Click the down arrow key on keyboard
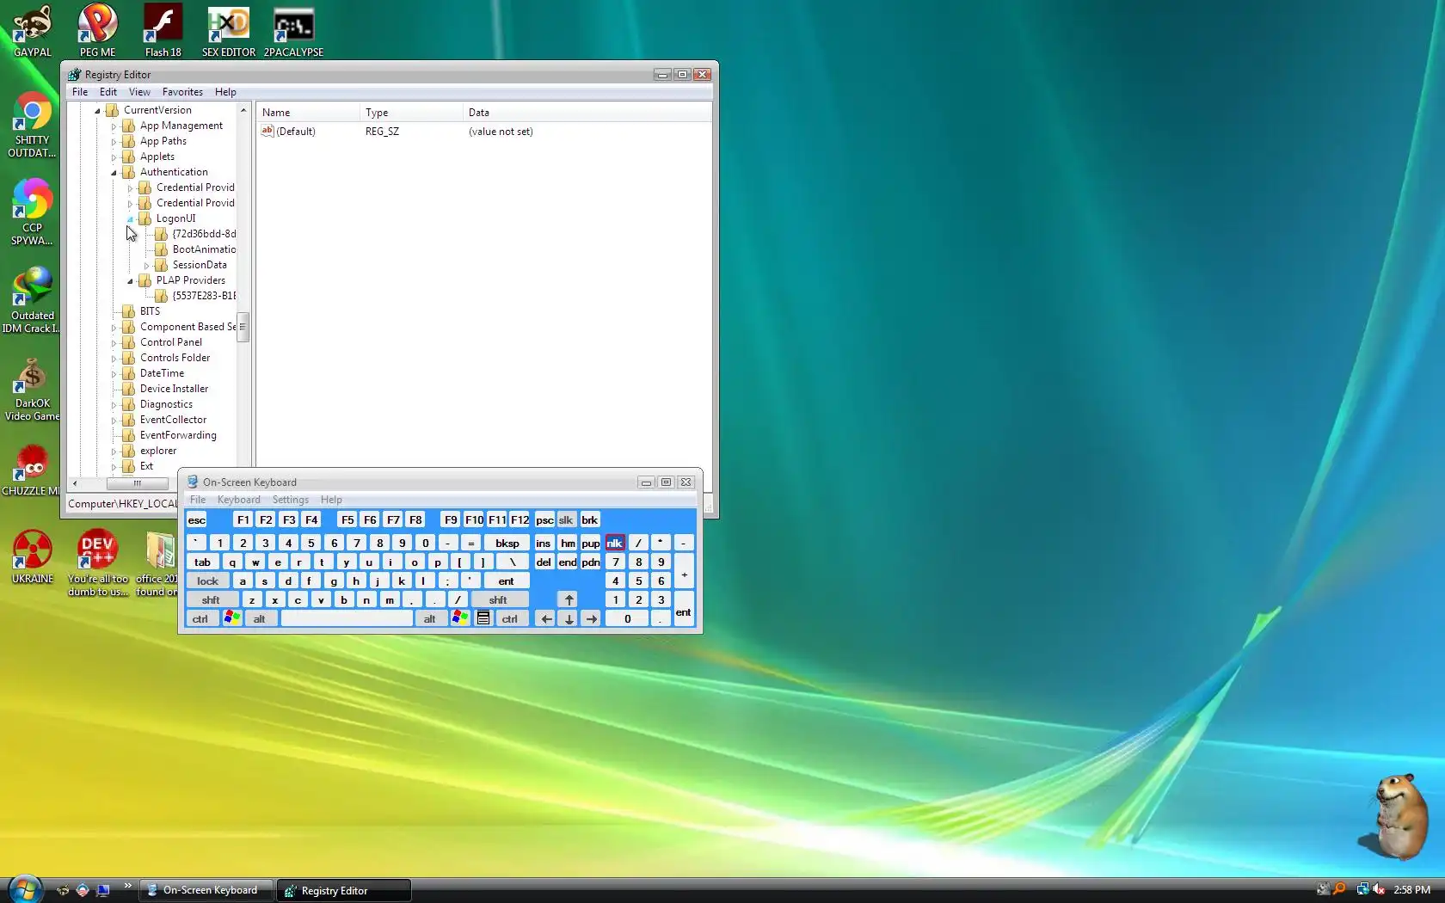 tap(569, 618)
